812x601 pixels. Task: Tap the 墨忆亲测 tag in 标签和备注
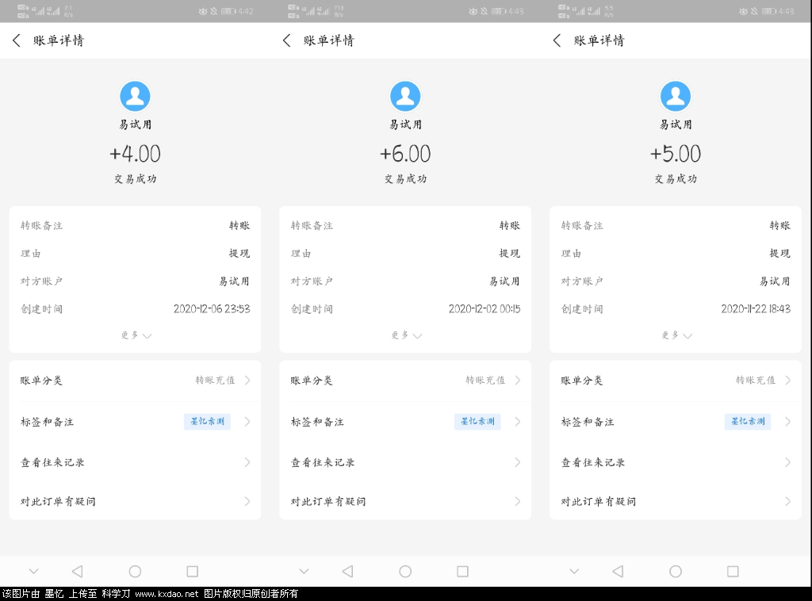[x=209, y=422]
